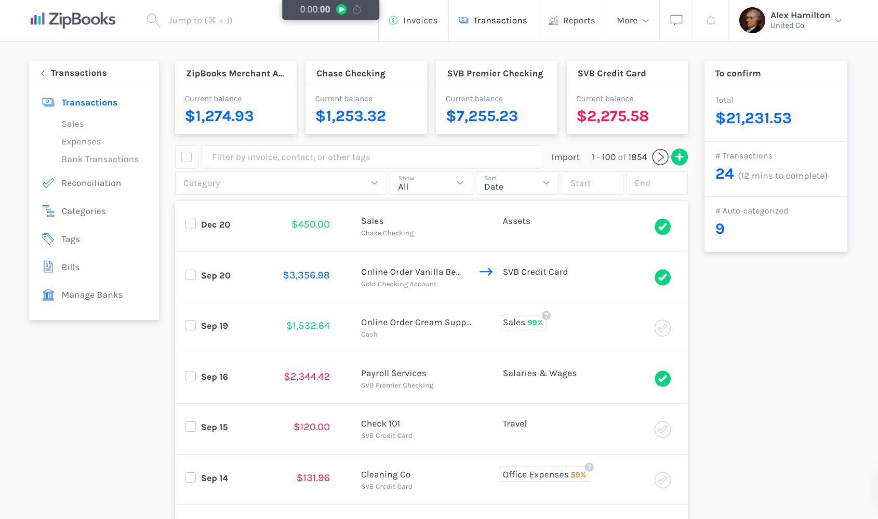Expand the Show All dropdown
This screenshot has width=878, height=519.
tap(431, 183)
